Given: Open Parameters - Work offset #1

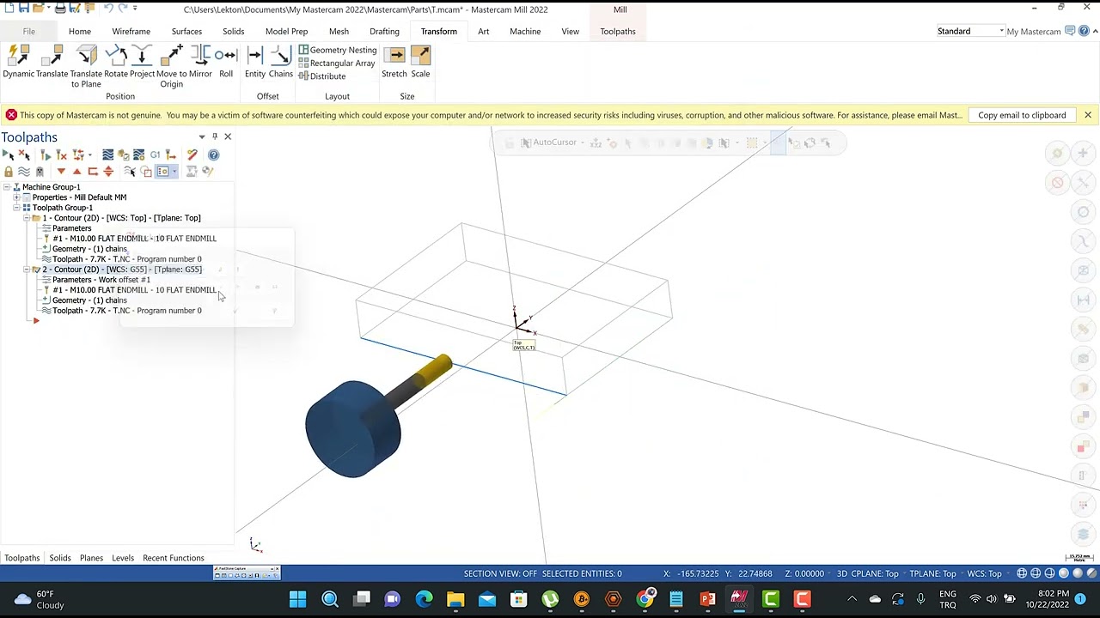Looking at the screenshot, I should click(101, 280).
